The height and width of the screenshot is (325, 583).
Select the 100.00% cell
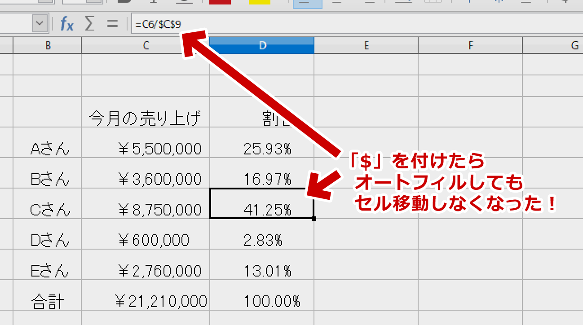point(262,295)
